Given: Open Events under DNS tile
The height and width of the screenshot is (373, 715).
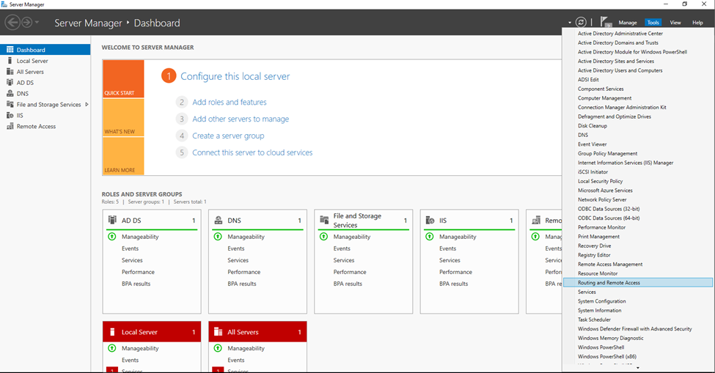Looking at the screenshot, I should coord(235,248).
